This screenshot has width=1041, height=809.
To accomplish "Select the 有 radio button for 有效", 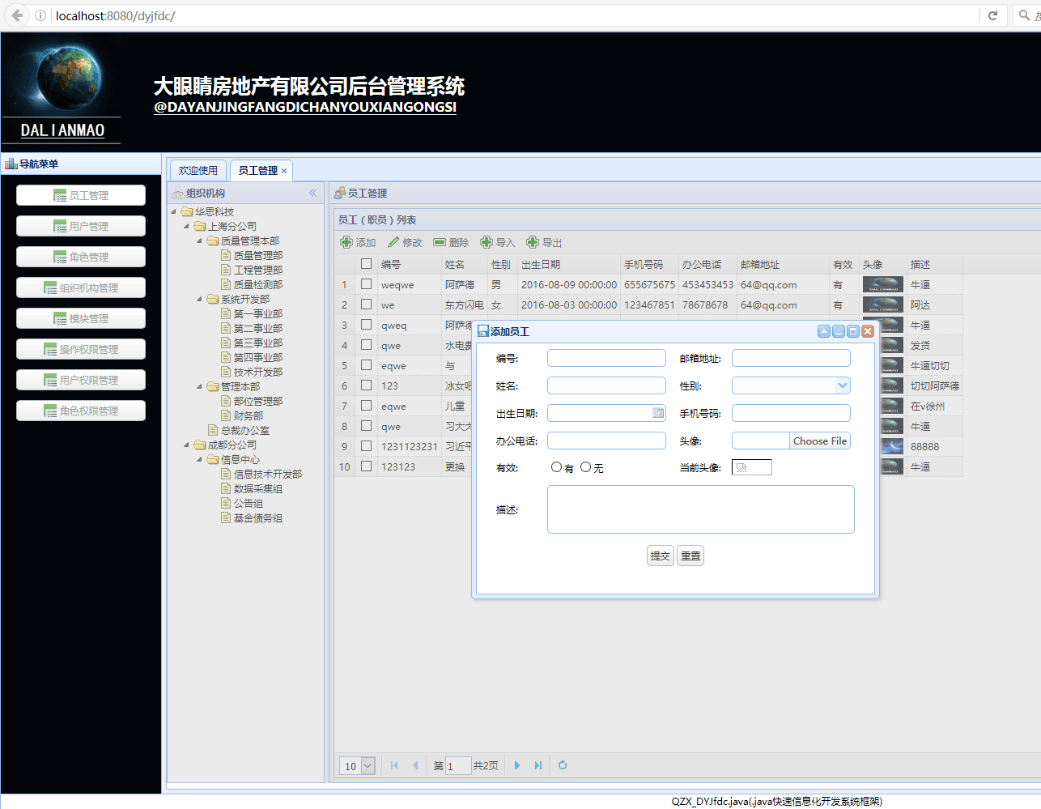I will [556, 467].
